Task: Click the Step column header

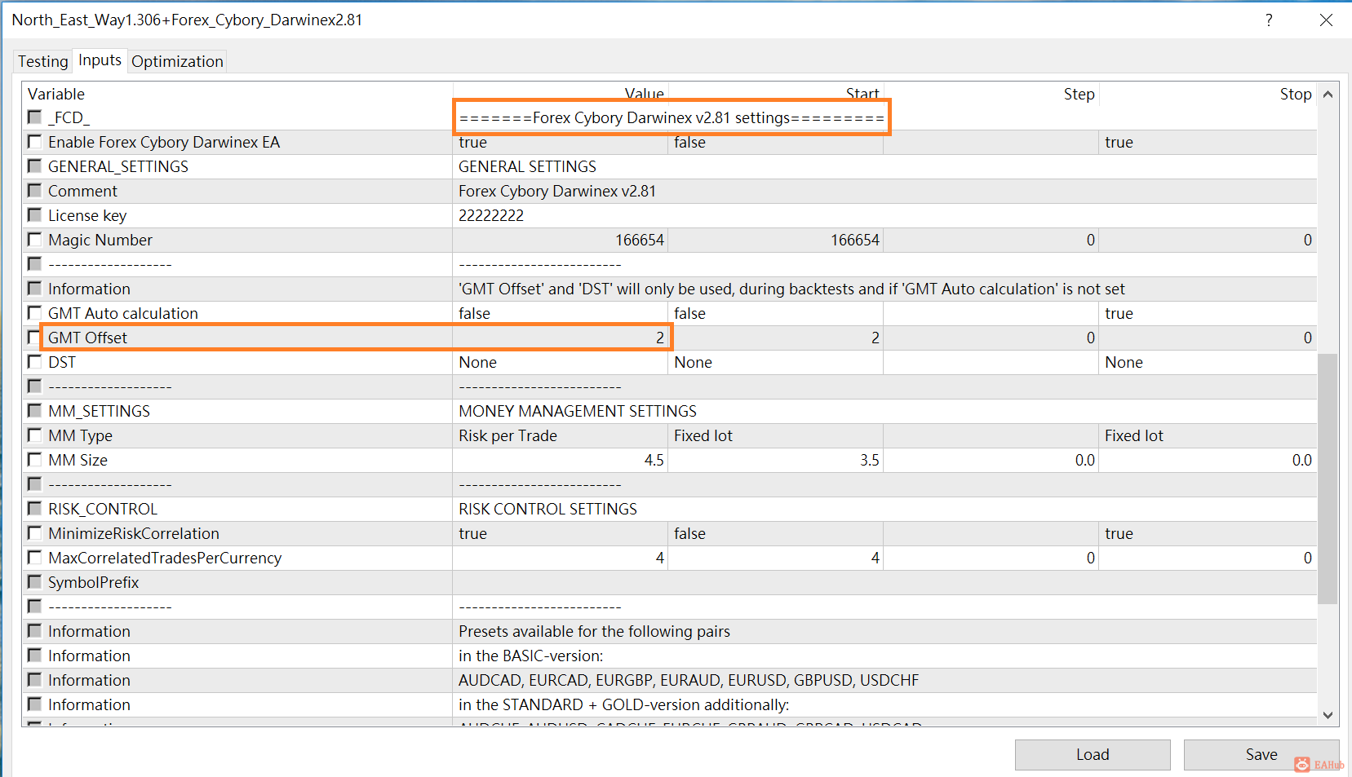Action: click(991, 94)
